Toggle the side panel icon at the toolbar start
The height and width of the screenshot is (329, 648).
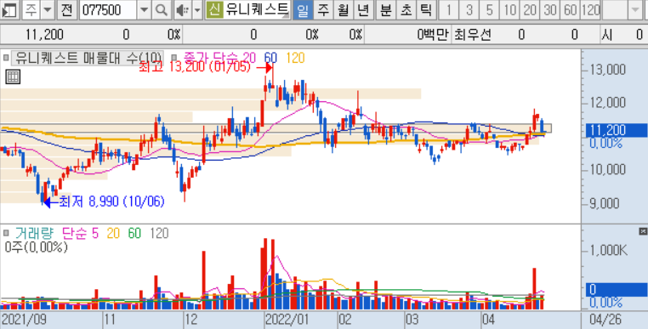[x=9, y=10]
